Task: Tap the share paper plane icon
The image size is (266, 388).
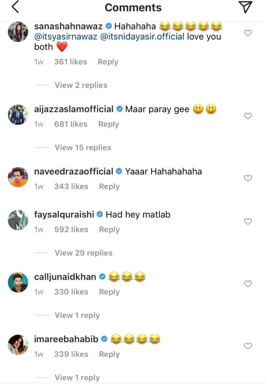Action: point(245,7)
